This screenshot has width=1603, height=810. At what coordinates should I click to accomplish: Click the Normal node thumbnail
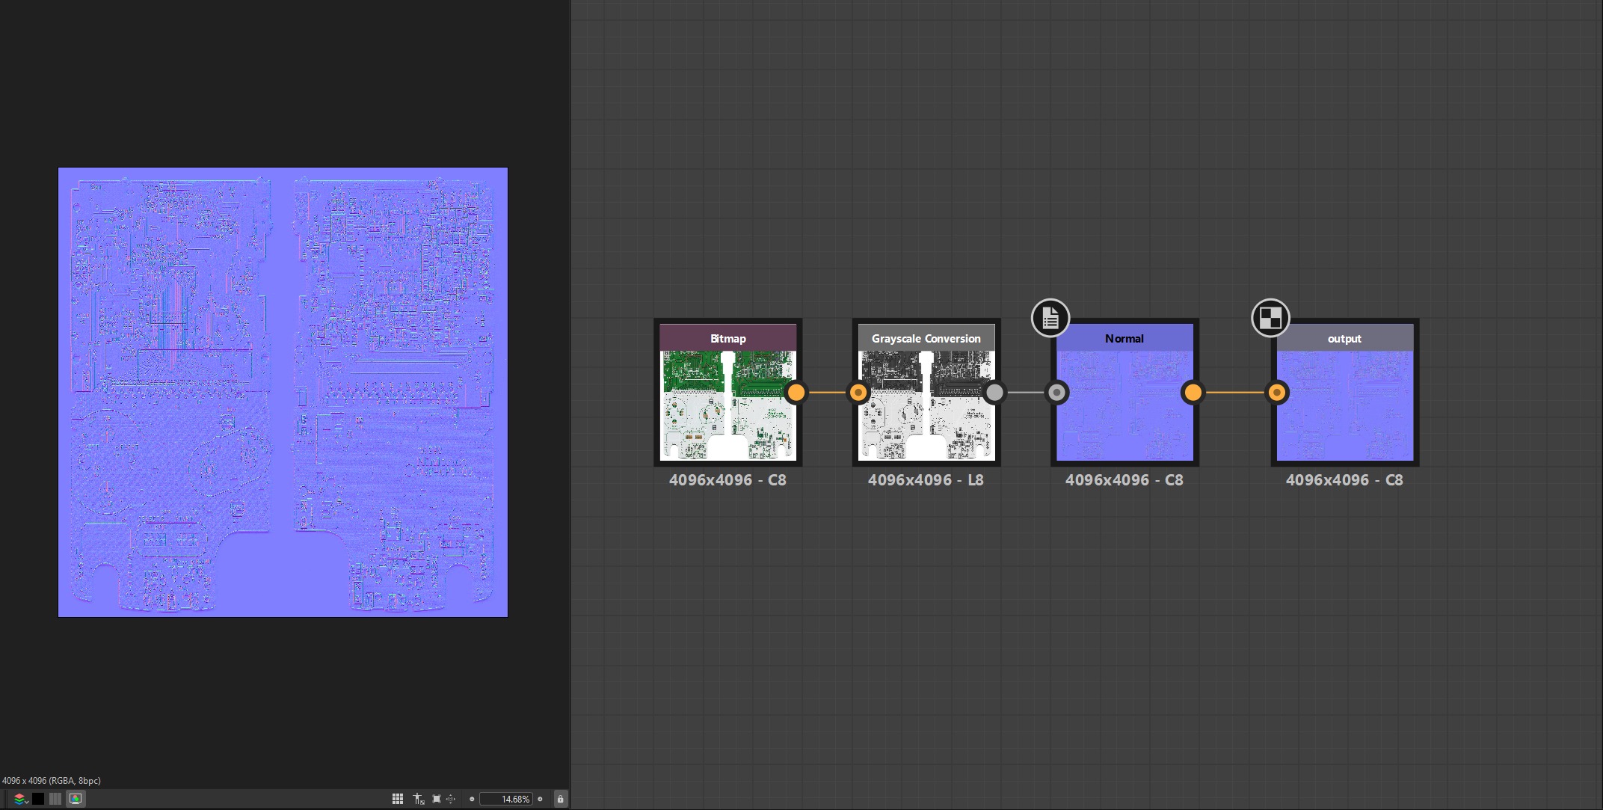tap(1124, 405)
